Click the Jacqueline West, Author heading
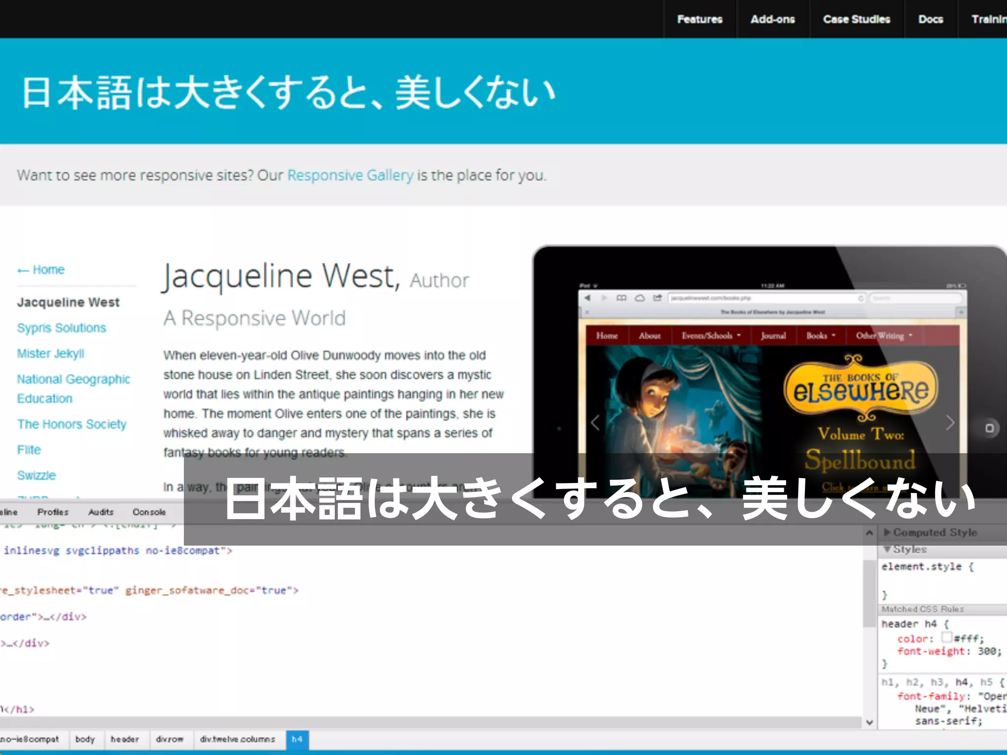Viewport: 1007px width, 755px height. [316, 277]
